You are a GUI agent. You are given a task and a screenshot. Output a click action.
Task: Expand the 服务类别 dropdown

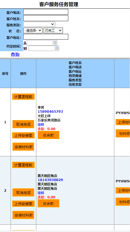(39, 24)
